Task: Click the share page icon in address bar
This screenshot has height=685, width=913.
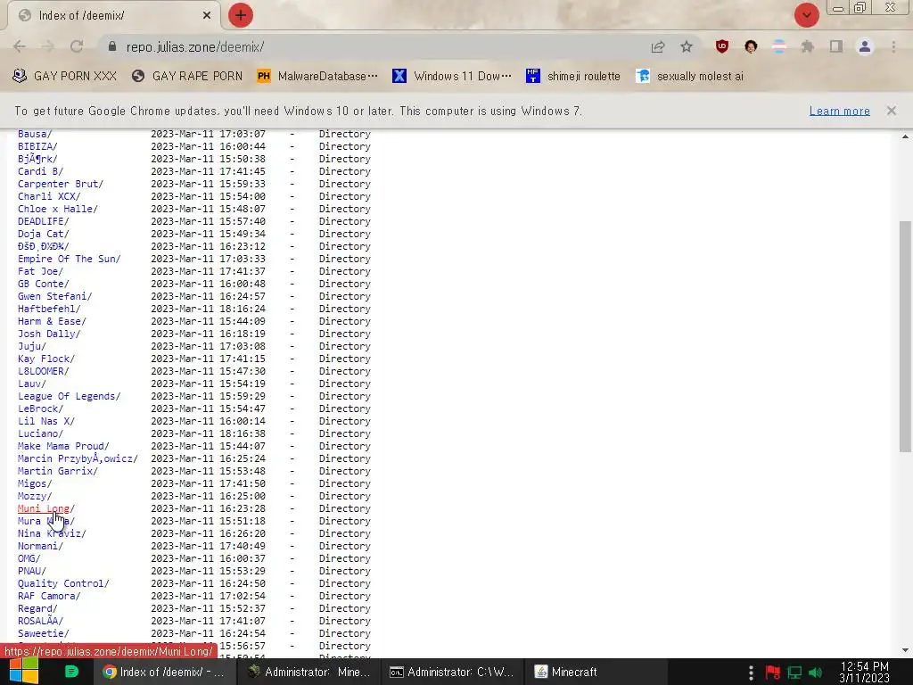Action: (658, 46)
